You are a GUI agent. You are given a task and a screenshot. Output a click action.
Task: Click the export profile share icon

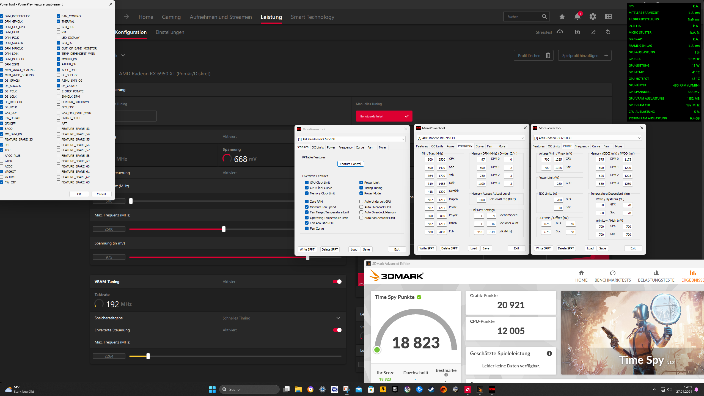coord(593,32)
